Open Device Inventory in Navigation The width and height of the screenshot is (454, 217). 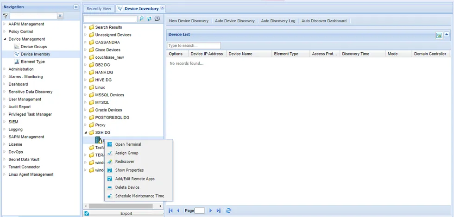(35, 54)
